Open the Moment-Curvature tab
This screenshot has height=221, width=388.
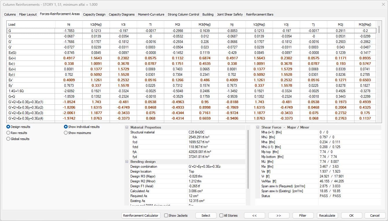tap(151, 14)
